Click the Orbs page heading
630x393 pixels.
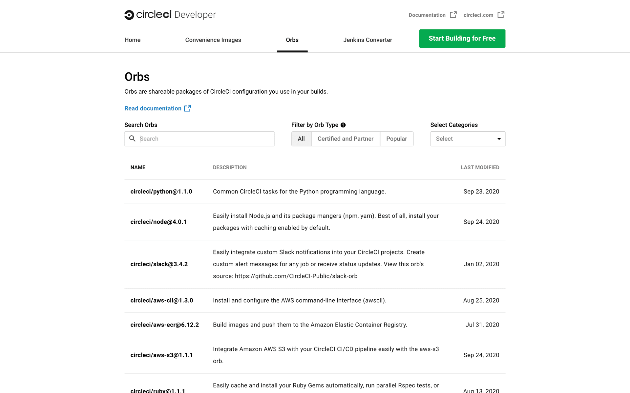click(137, 77)
